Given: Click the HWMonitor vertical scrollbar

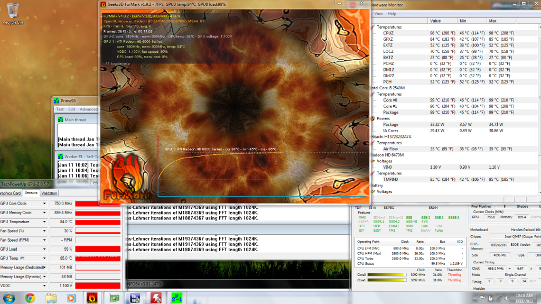Looking at the screenshot, I should tap(539, 109).
